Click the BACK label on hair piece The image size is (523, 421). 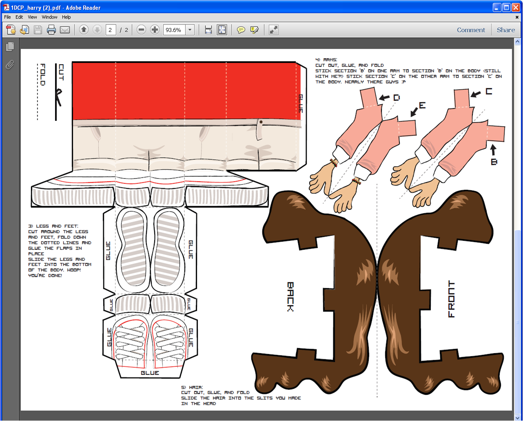290,296
